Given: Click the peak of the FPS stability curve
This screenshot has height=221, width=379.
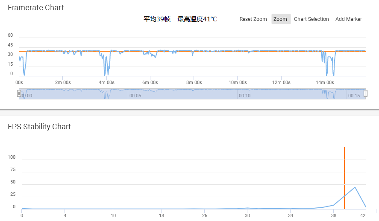Looking at the screenshot, I should [355, 187].
